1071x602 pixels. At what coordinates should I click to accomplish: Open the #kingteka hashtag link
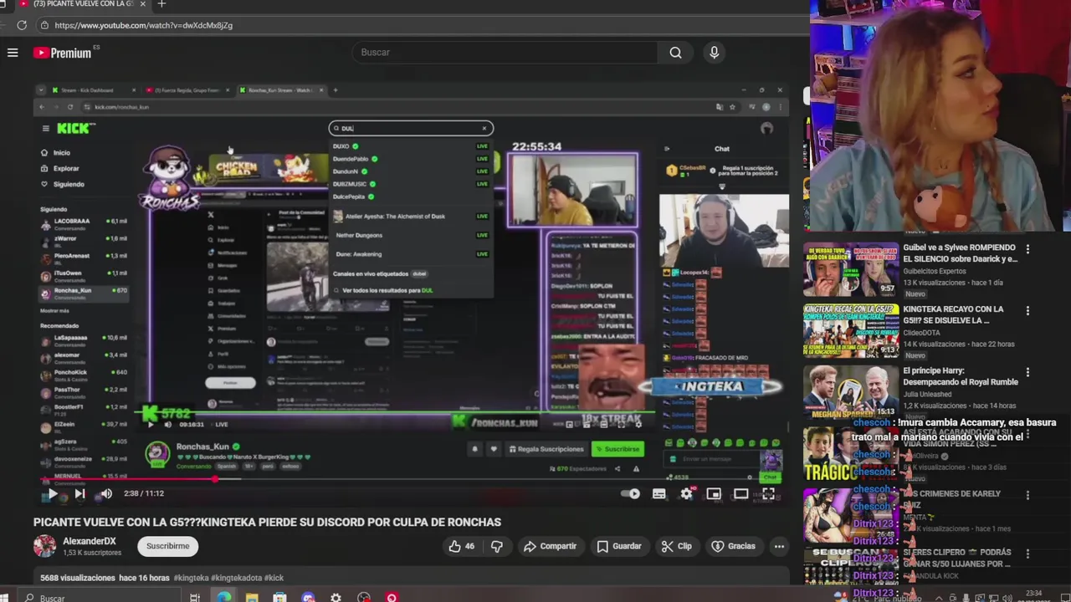(191, 578)
